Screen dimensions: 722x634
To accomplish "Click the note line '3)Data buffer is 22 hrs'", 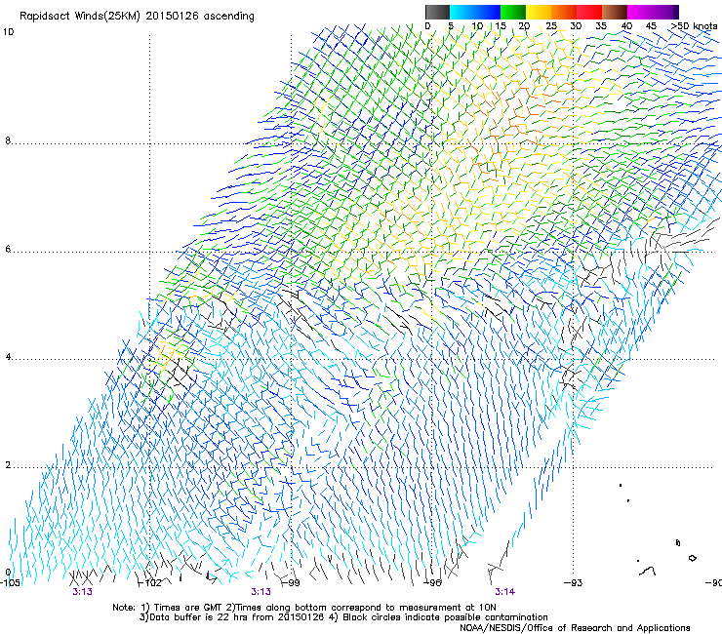I will tap(343, 617).
